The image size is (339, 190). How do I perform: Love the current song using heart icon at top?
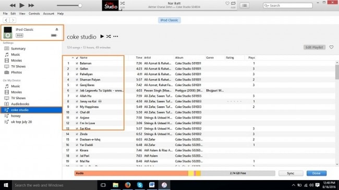pos(227,3)
